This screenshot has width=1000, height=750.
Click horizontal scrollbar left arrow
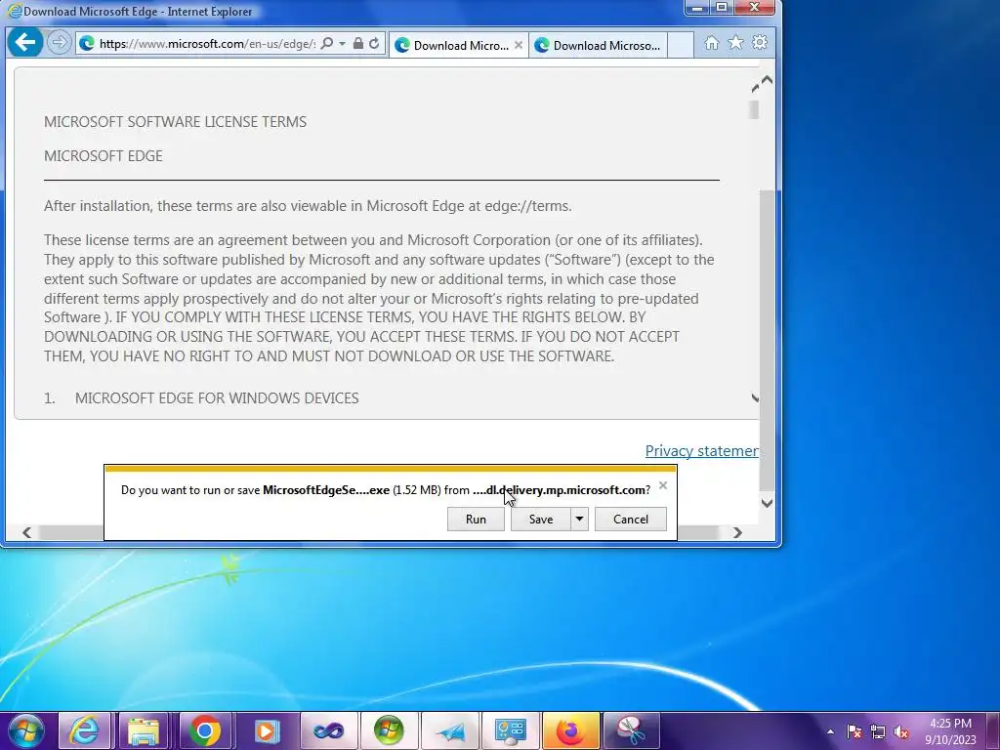pos(26,532)
